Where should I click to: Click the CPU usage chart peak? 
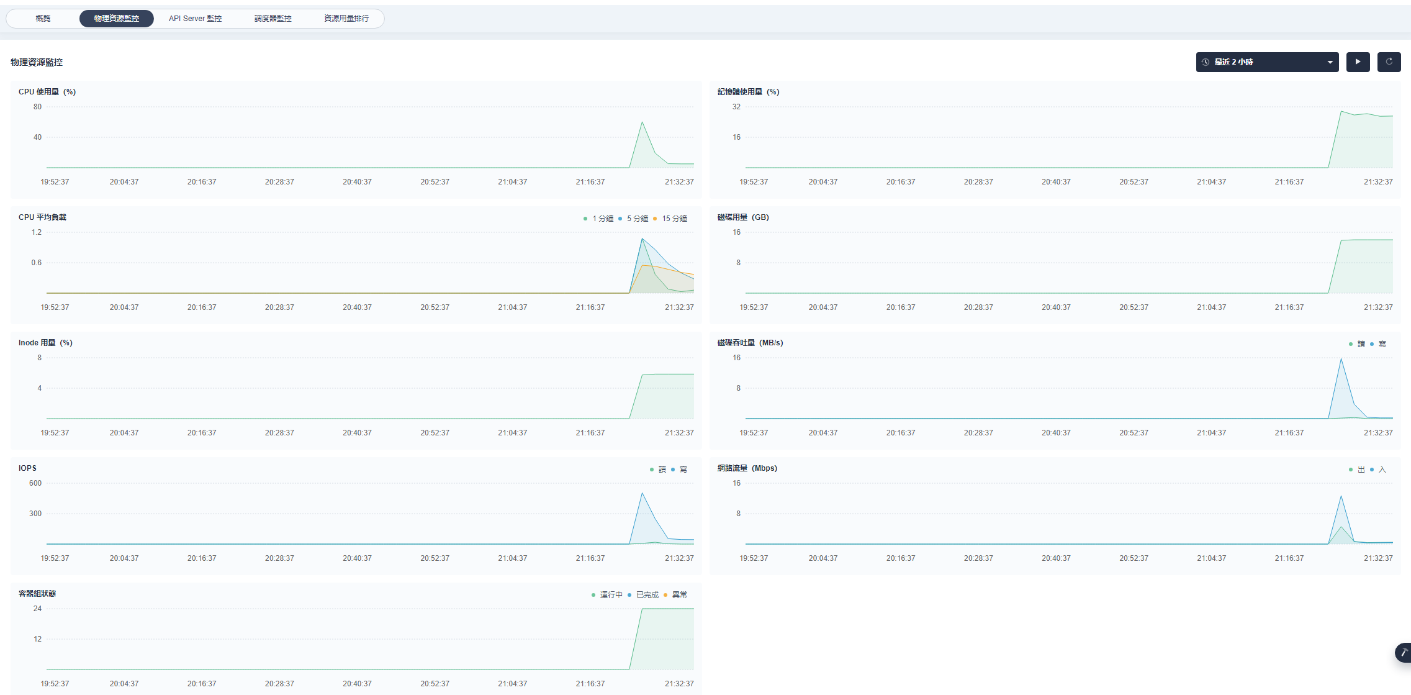click(642, 123)
